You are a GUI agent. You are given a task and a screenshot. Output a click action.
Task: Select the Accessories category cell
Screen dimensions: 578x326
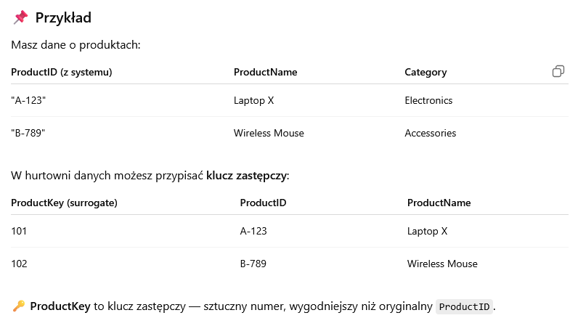coord(430,133)
